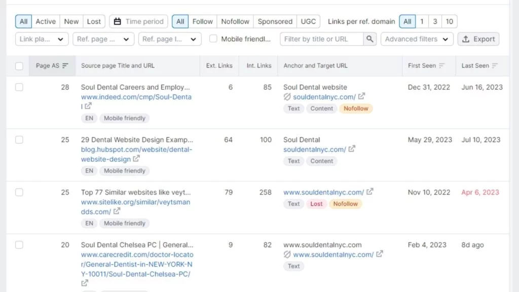This screenshot has width=519, height=292.
Task: Click the calendar icon in Time period
Action: pos(117,21)
